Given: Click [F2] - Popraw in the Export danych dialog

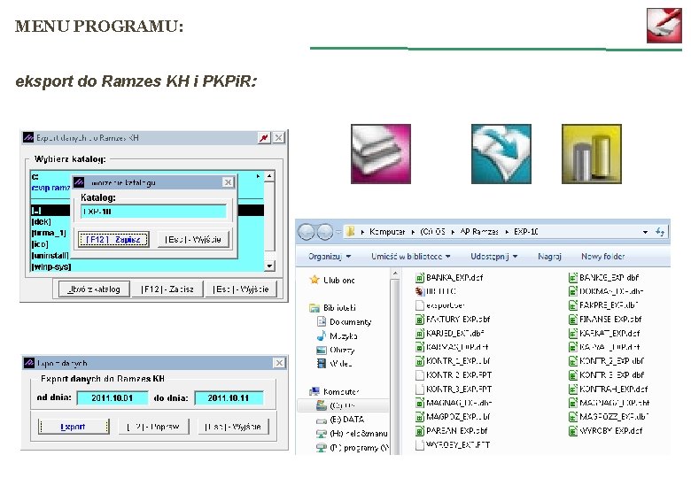Looking at the screenshot, I should [153, 427].
